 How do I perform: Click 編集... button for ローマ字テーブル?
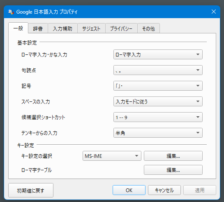click(x=173, y=170)
